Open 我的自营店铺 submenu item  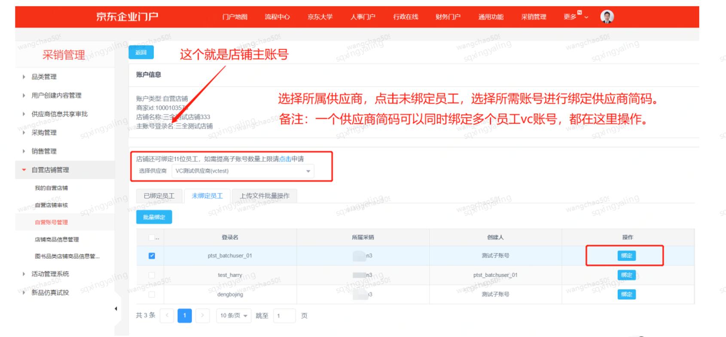tap(51, 188)
